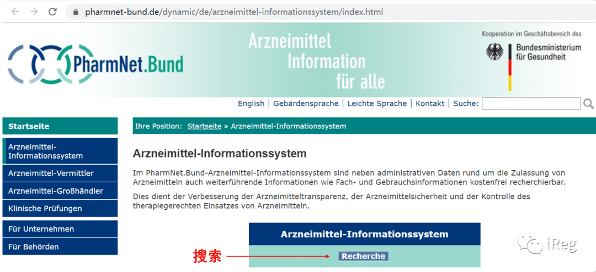Select Arzneimittel-Informationssystem in the sidebar
Screen dimensions: 596x272
point(60,151)
